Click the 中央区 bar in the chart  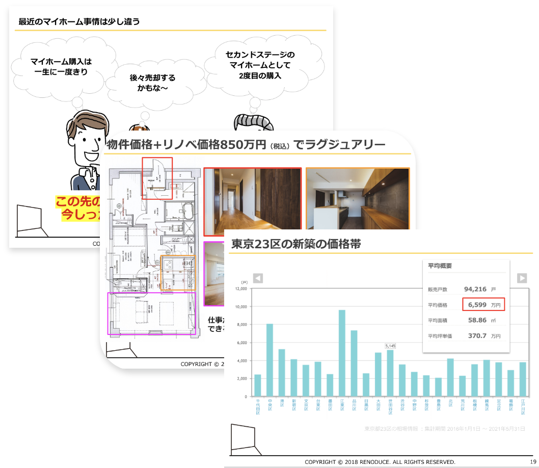[x=269, y=359]
